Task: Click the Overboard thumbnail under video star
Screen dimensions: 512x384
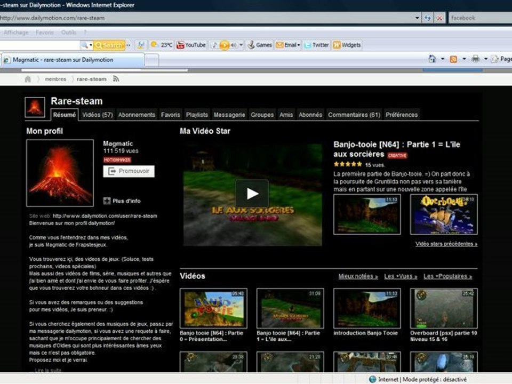Action: tap(444, 214)
